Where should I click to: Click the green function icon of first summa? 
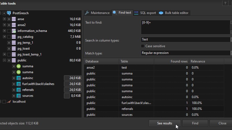click(19, 66)
